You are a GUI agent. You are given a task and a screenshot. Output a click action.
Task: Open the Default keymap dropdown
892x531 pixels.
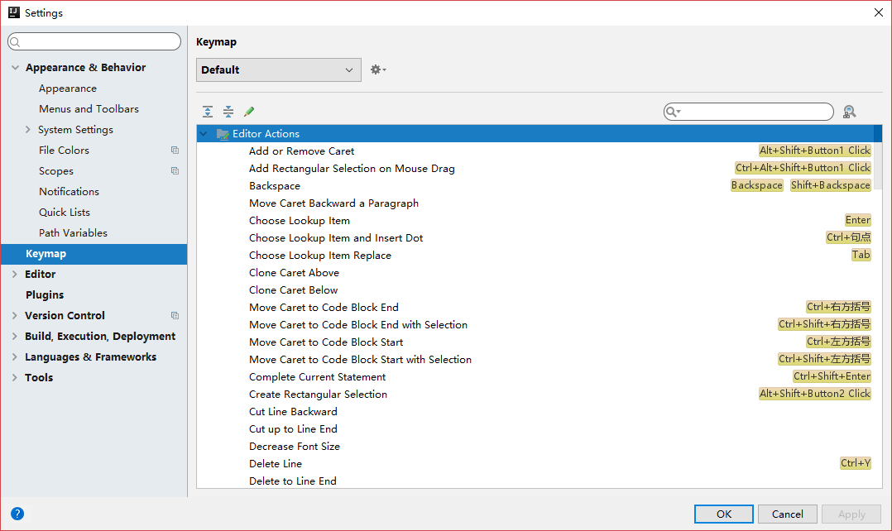[278, 70]
